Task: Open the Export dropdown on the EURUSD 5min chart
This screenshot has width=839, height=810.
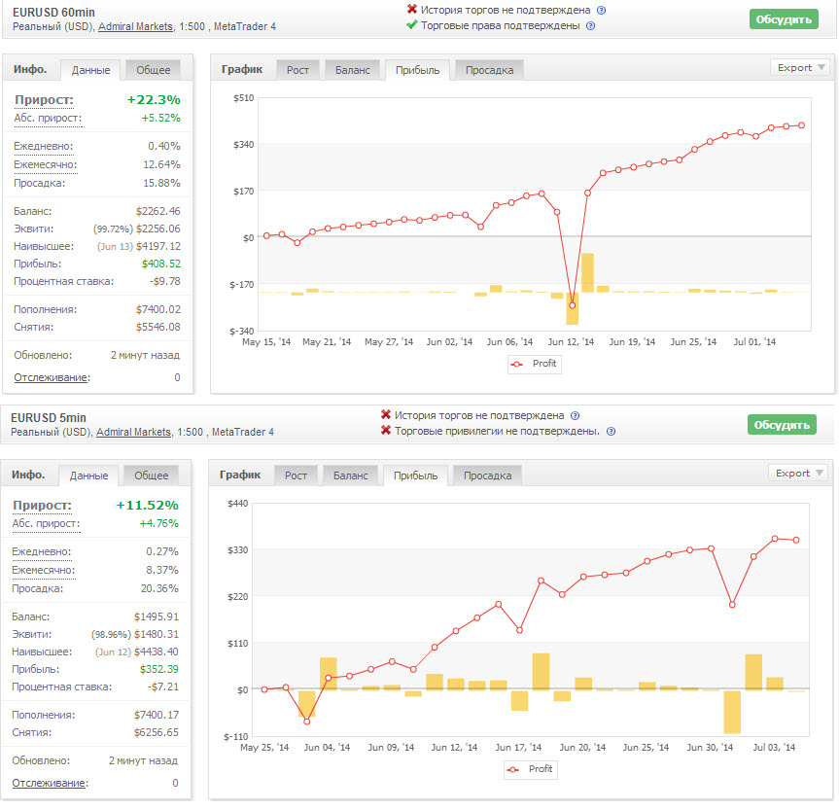Action: [798, 474]
